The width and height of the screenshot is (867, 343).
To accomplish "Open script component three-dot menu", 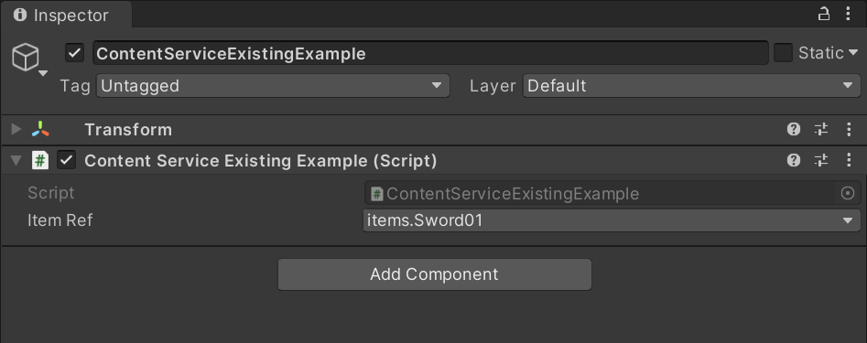I will (849, 160).
